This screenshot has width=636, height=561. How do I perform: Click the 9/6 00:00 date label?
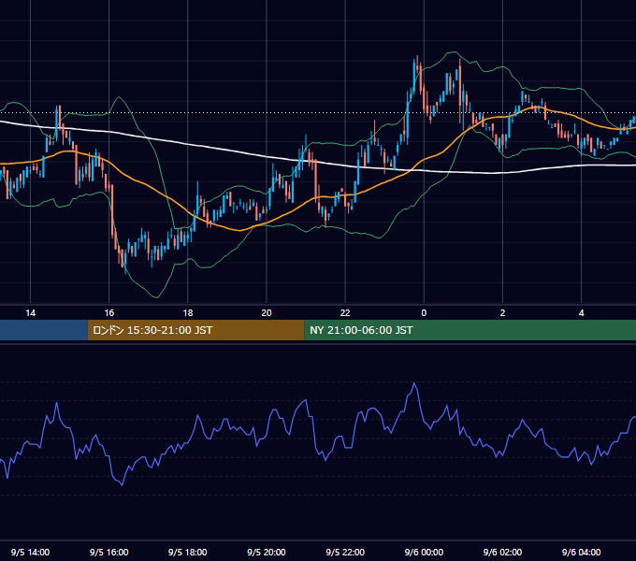click(424, 552)
